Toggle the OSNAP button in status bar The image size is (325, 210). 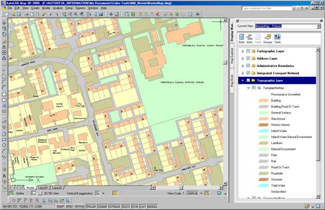[102, 206]
